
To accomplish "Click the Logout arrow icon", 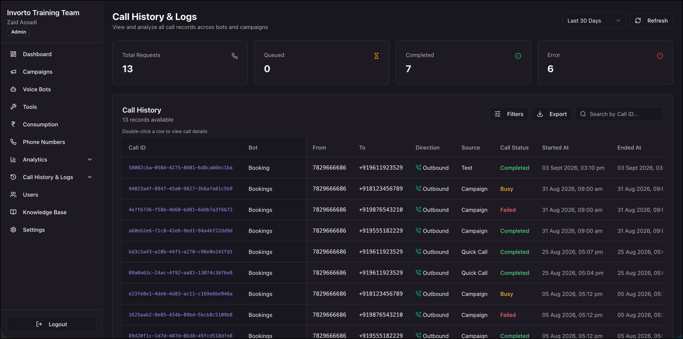I will click(39, 324).
